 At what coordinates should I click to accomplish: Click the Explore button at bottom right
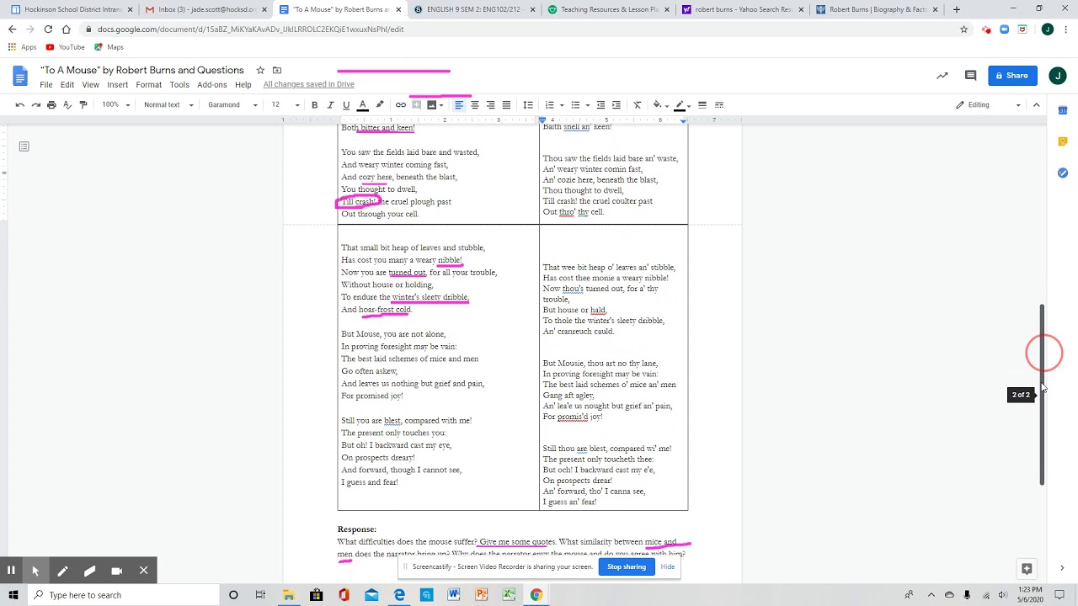(1027, 569)
